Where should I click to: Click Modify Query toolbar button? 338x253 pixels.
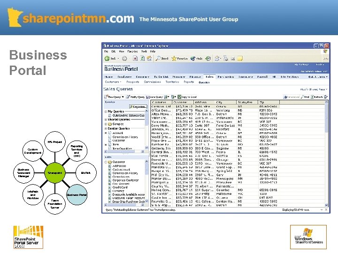[x=135, y=97]
